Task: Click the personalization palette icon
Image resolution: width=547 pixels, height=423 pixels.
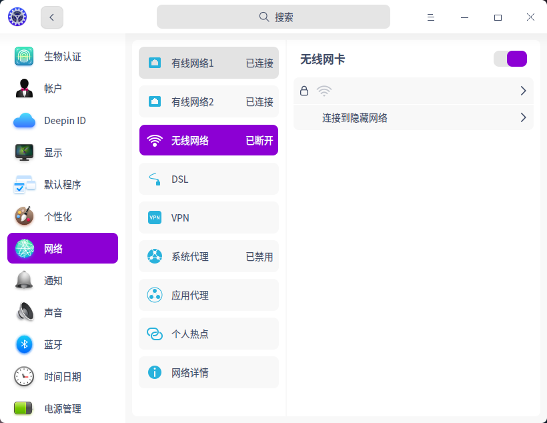Action: 24,217
